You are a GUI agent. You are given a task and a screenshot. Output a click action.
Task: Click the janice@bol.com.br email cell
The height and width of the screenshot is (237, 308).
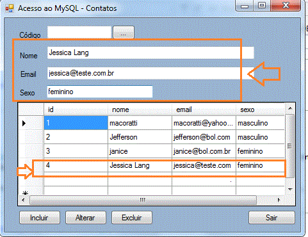[204, 151]
